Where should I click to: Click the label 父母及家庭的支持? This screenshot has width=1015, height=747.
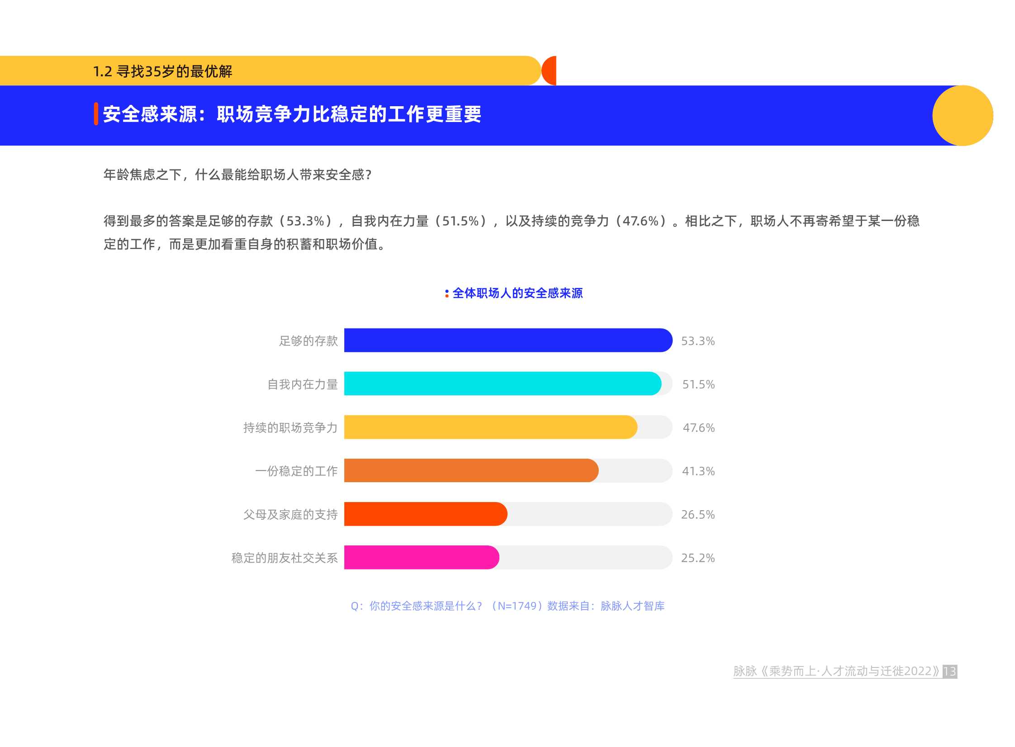click(290, 514)
